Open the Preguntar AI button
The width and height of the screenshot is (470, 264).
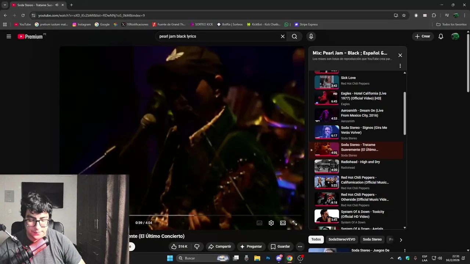click(x=250, y=246)
